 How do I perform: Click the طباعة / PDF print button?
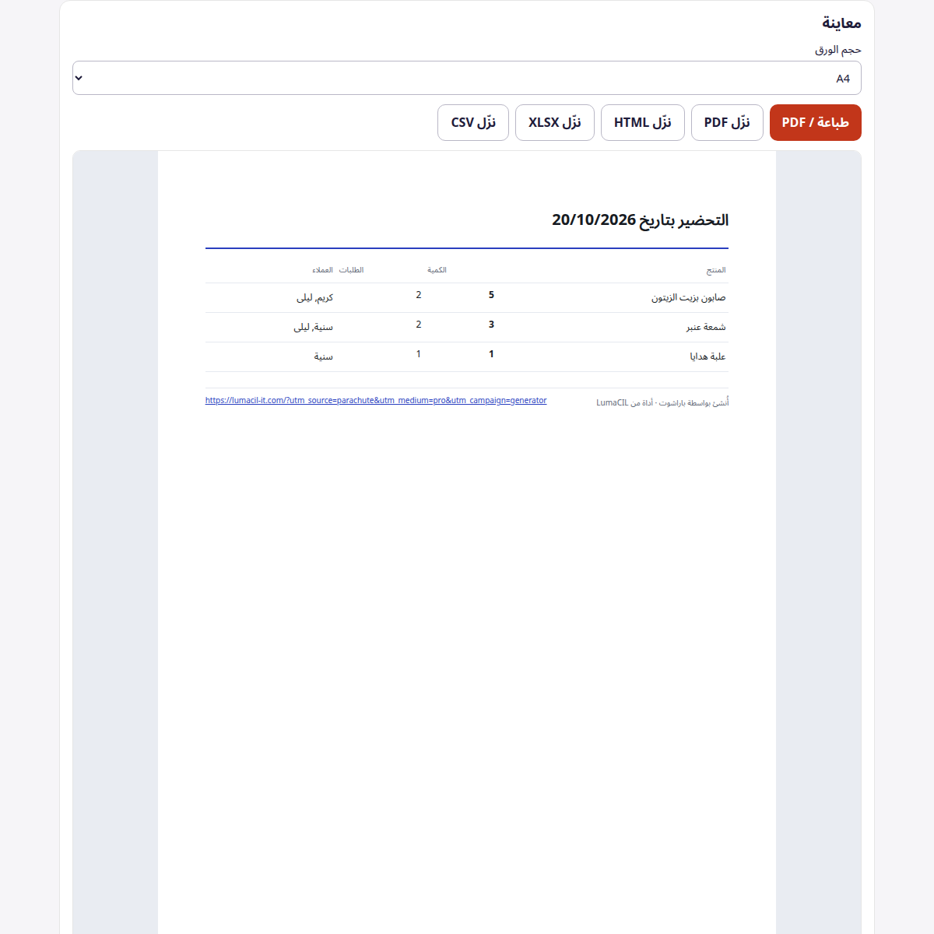click(x=816, y=123)
